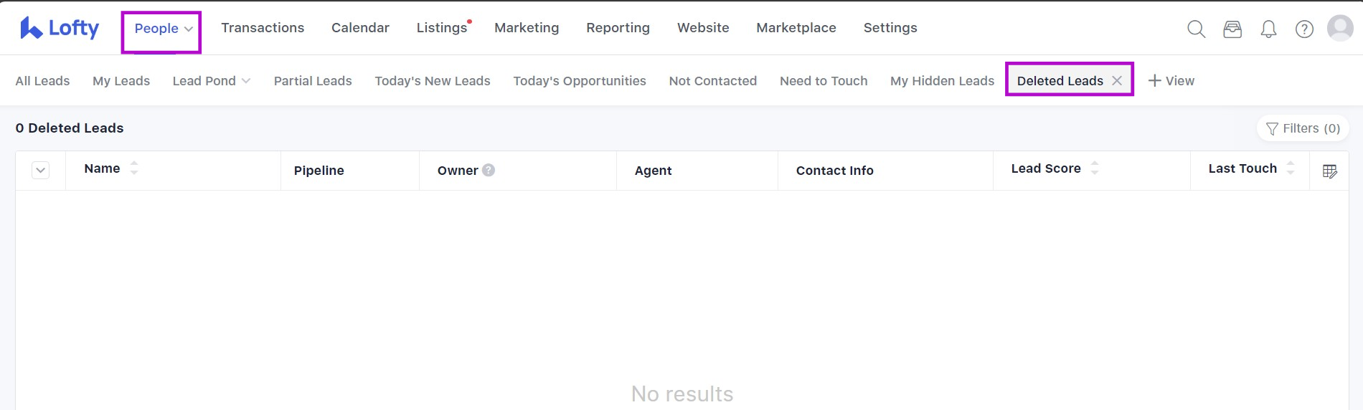Close the Deleted Leads tab
The height and width of the screenshot is (410, 1363).
(1117, 81)
